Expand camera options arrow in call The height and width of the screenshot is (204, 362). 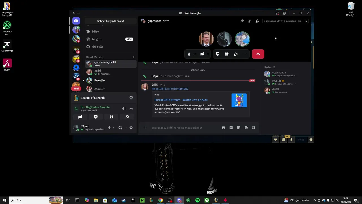(208, 54)
